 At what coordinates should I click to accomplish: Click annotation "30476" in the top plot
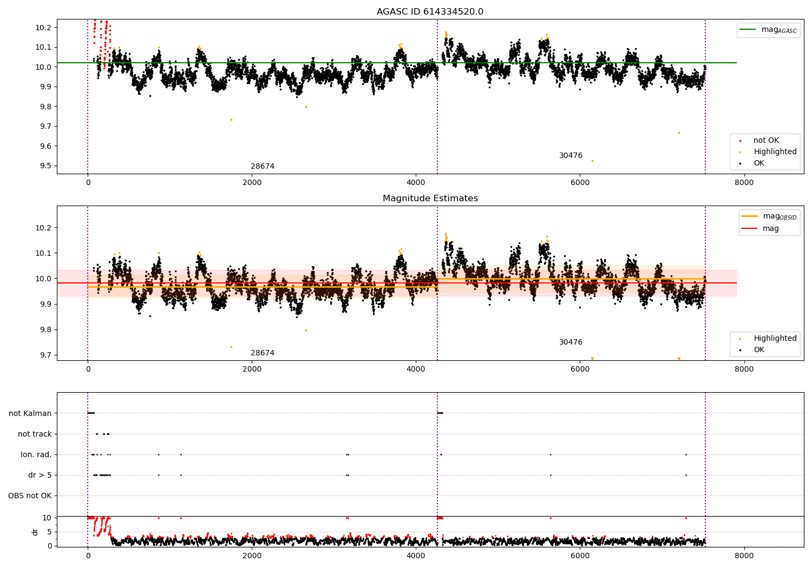tap(571, 156)
